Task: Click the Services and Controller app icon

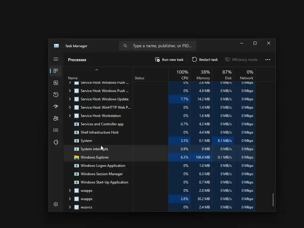Action: pyautogui.click(x=77, y=124)
